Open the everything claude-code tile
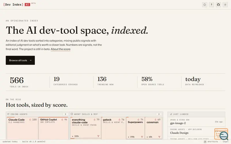Image resolution: width=231 pixels, height=144 pixels. (x=86, y=128)
